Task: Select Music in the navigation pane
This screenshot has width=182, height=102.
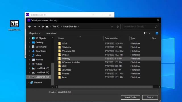Action: 38,55
